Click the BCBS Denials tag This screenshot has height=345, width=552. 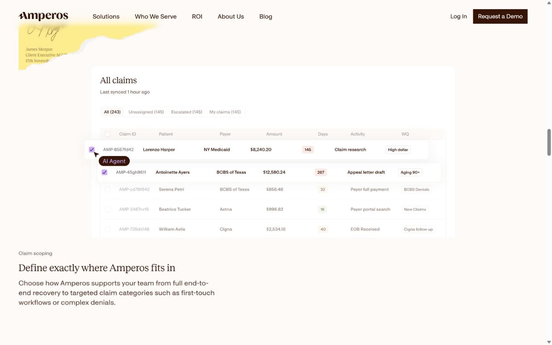click(x=416, y=190)
